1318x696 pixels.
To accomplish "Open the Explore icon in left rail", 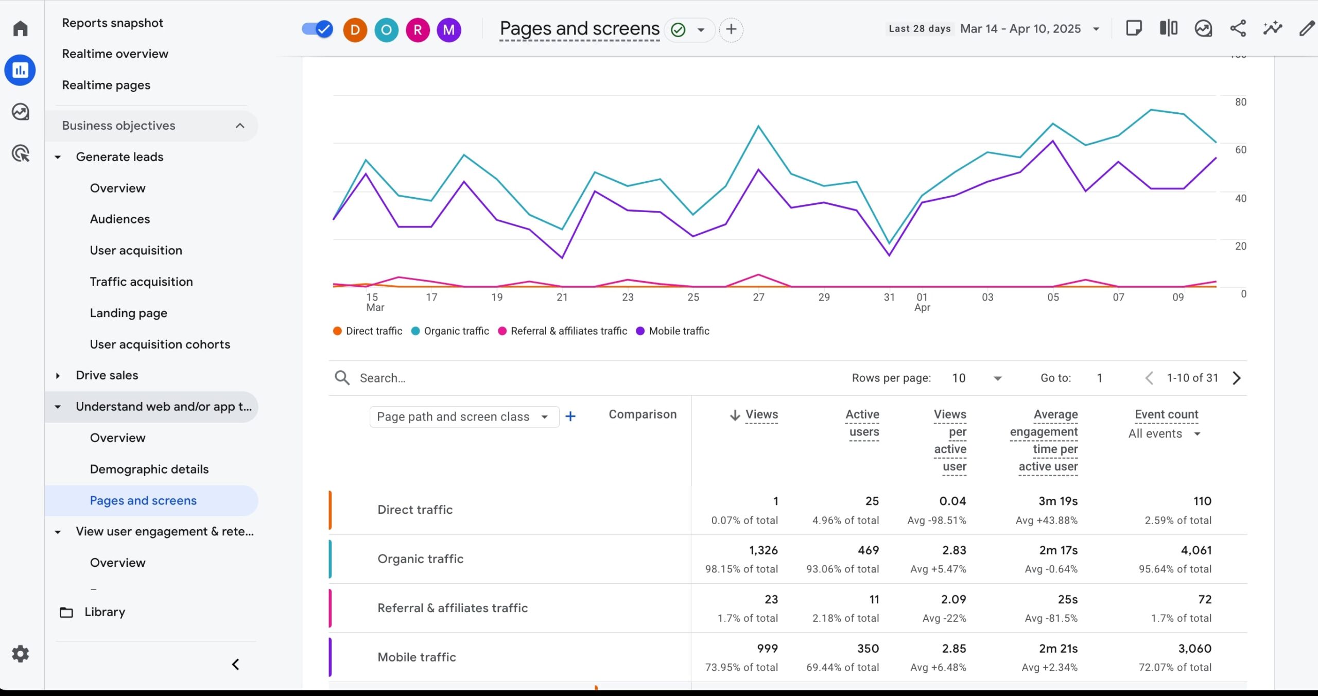I will [20, 112].
